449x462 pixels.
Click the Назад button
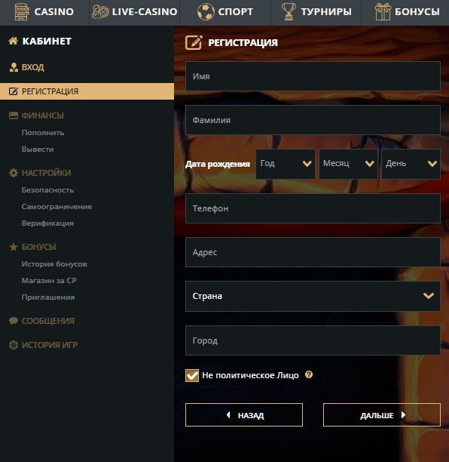[244, 415]
